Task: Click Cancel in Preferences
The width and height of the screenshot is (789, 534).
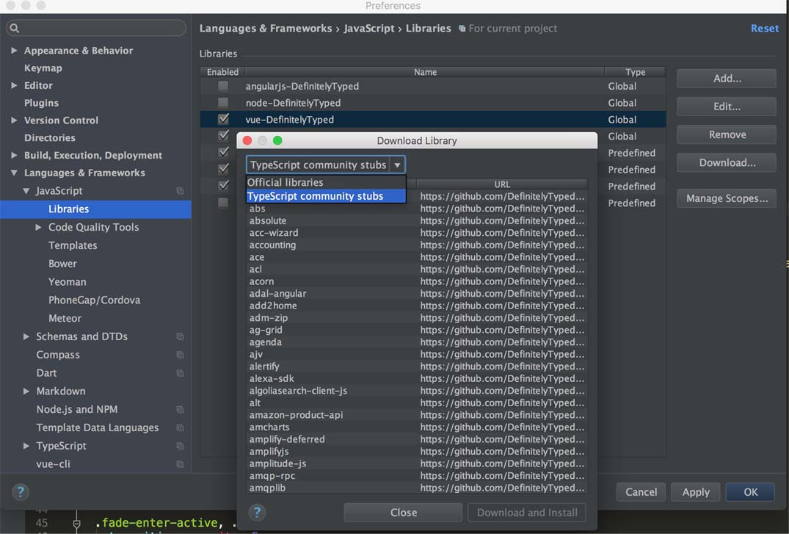Action: pos(641,491)
